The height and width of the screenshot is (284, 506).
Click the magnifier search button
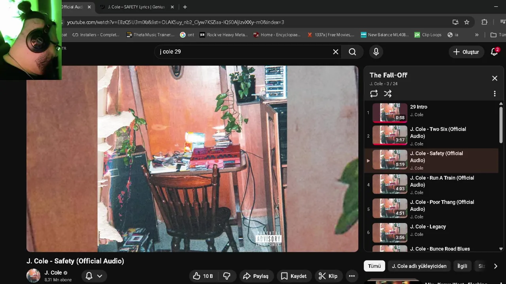coord(352,52)
